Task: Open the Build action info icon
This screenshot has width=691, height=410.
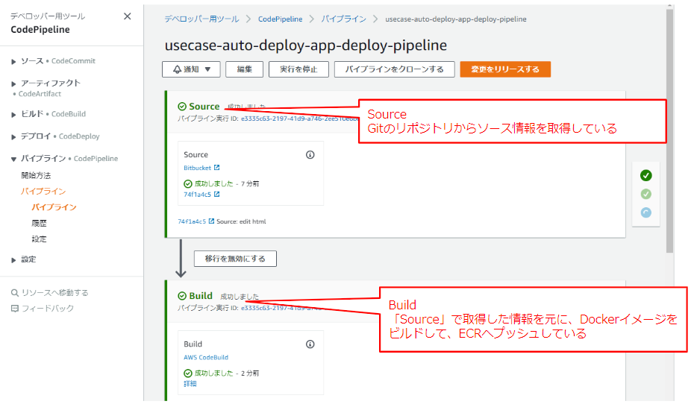Action: click(x=310, y=344)
